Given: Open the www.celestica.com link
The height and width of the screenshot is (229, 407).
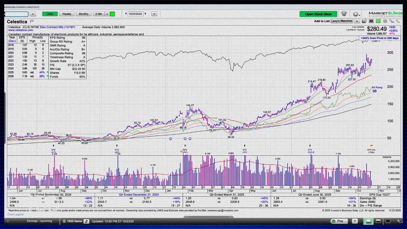Looking at the screenshot, I should [x=21, y=30].
